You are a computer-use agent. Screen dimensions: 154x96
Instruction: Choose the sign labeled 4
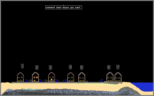[x=70, y=67]
